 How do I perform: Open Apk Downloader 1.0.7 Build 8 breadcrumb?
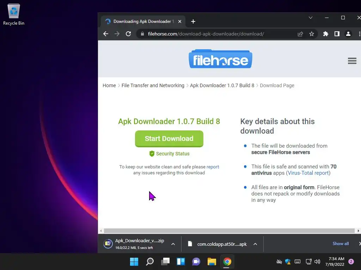pos(222,85)
